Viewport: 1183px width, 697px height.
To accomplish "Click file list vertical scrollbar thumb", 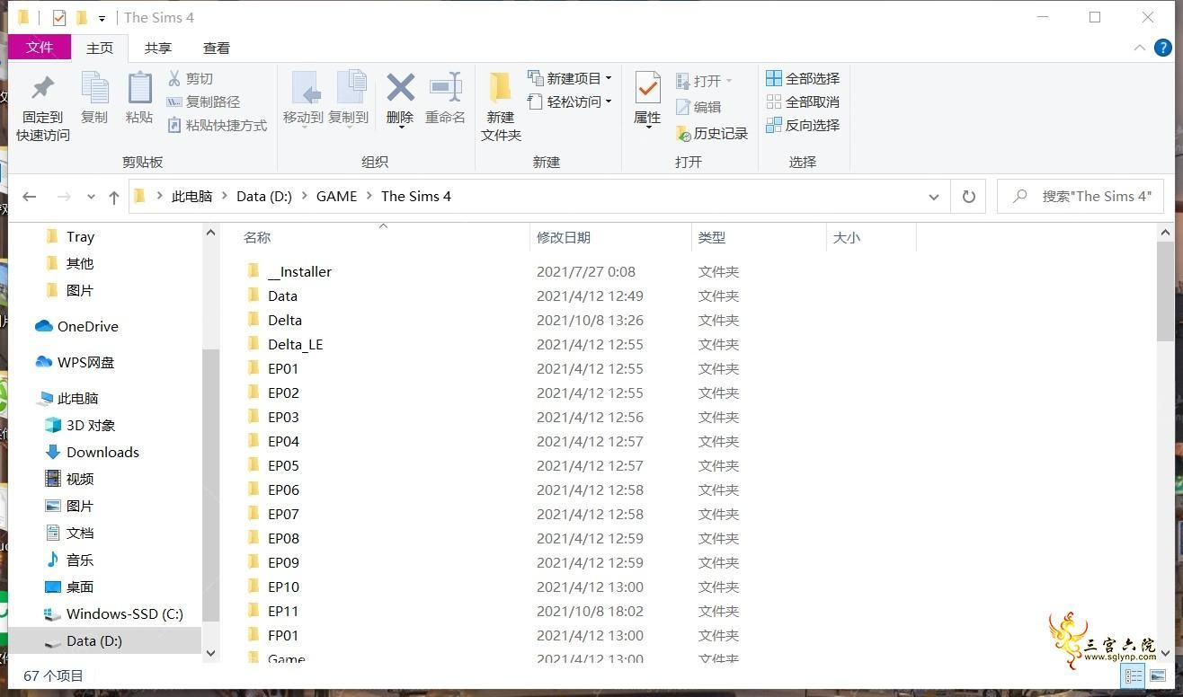I will 1165,292.
